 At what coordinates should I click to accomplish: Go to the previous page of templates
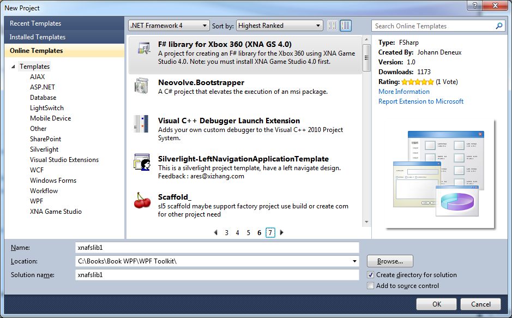(215, 232)
